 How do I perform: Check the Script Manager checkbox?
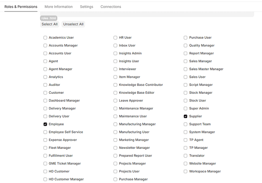click(185, 85)
